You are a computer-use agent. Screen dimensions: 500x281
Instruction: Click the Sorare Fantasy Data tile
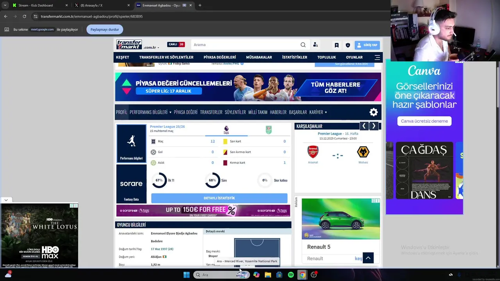[x=131, y=183]
